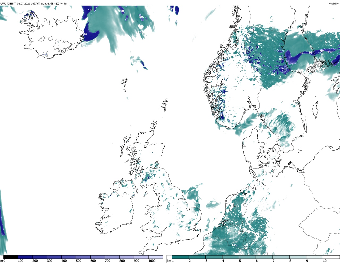
Task: Click the '98' value at top of map
Action: pyautogui.click(x=172, y=9)
